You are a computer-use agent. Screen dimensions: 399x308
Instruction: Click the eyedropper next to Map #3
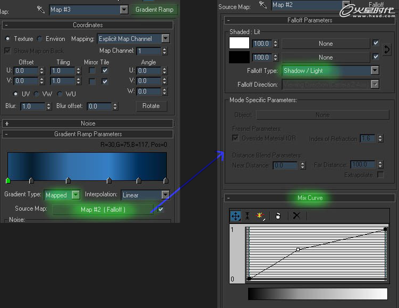click(41, 10)
